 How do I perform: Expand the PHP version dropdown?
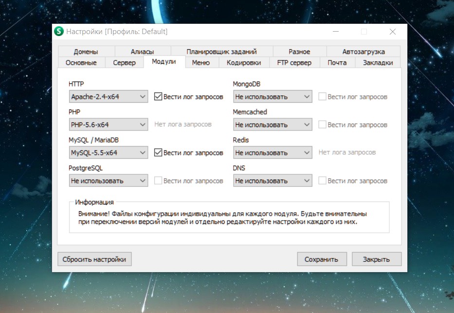click(x=108, y=125)
